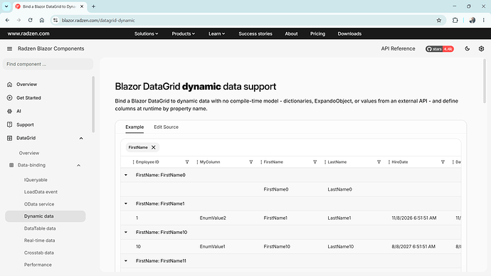This screenshot has width=491, height=276.
Task: Open new browser tab
Action: [93, 6]
